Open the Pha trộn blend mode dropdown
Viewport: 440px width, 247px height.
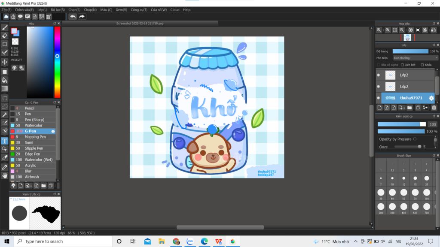click(x=416, y=58)
